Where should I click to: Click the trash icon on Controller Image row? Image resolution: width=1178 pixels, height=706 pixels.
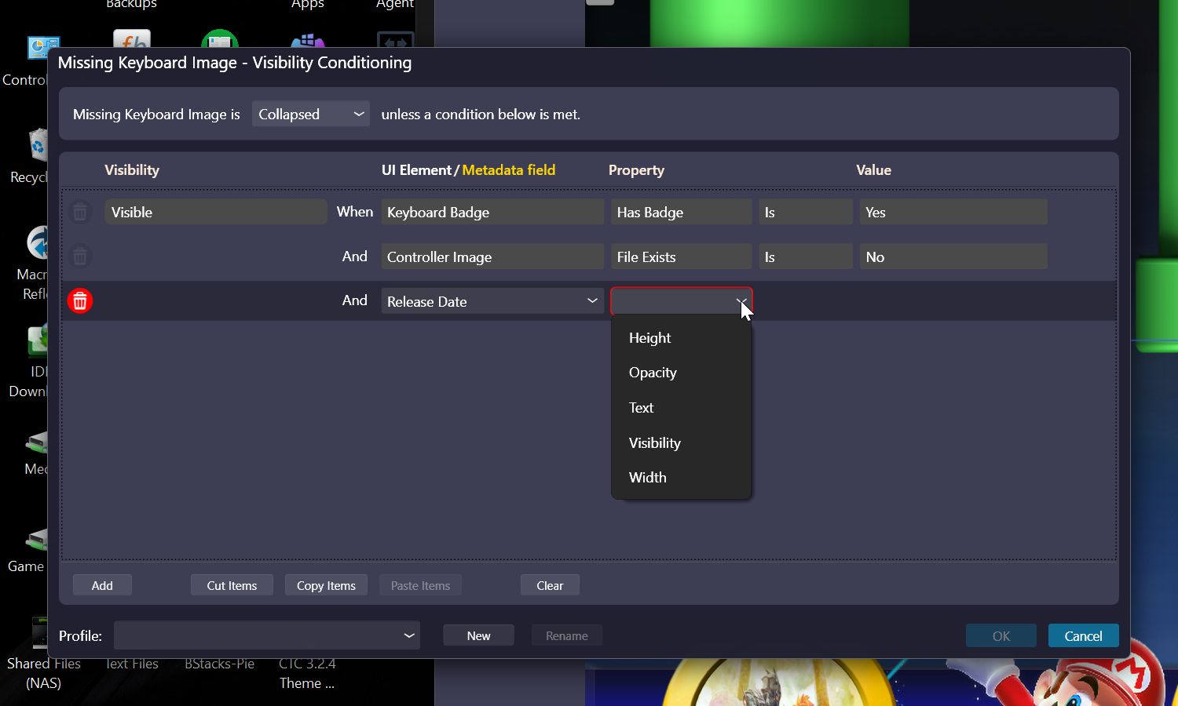pyautogui.click(x=80, y=257)
